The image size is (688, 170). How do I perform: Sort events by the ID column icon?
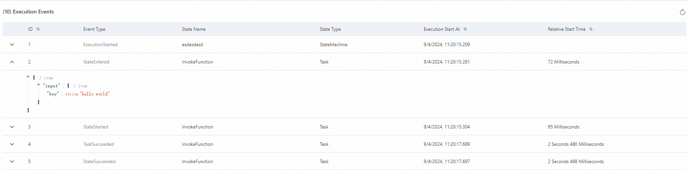tap(38, 29)
